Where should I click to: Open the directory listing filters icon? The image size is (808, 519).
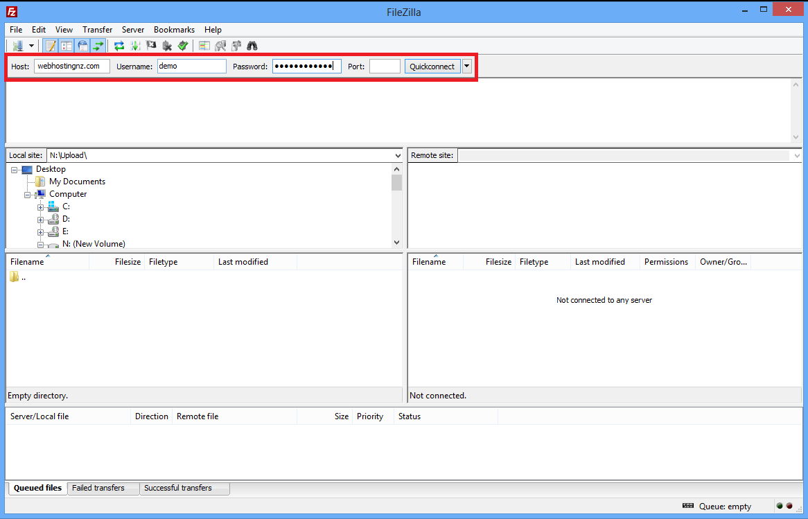pyautogui.click(x=204, y=46)
